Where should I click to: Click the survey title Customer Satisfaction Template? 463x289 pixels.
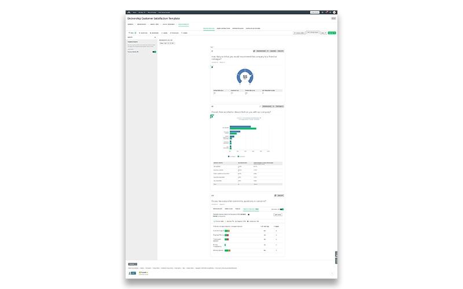[x=153, y=18]
